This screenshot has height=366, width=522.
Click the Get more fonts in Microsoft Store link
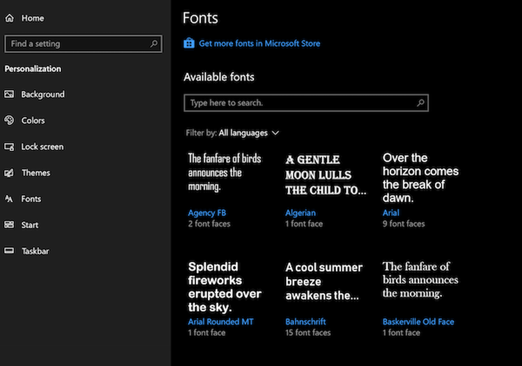pos(259,43)
